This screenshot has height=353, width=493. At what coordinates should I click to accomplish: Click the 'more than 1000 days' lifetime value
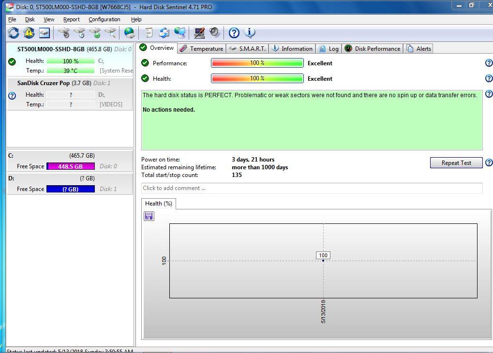tap(260, 167)
